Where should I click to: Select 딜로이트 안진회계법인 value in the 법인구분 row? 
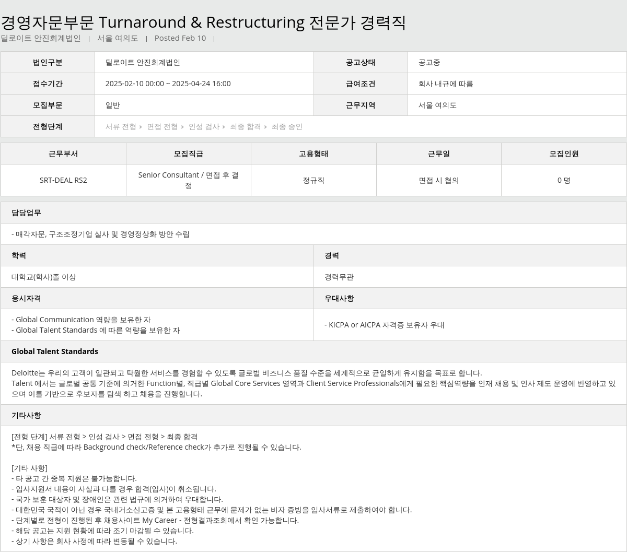[x=143, y=62]
